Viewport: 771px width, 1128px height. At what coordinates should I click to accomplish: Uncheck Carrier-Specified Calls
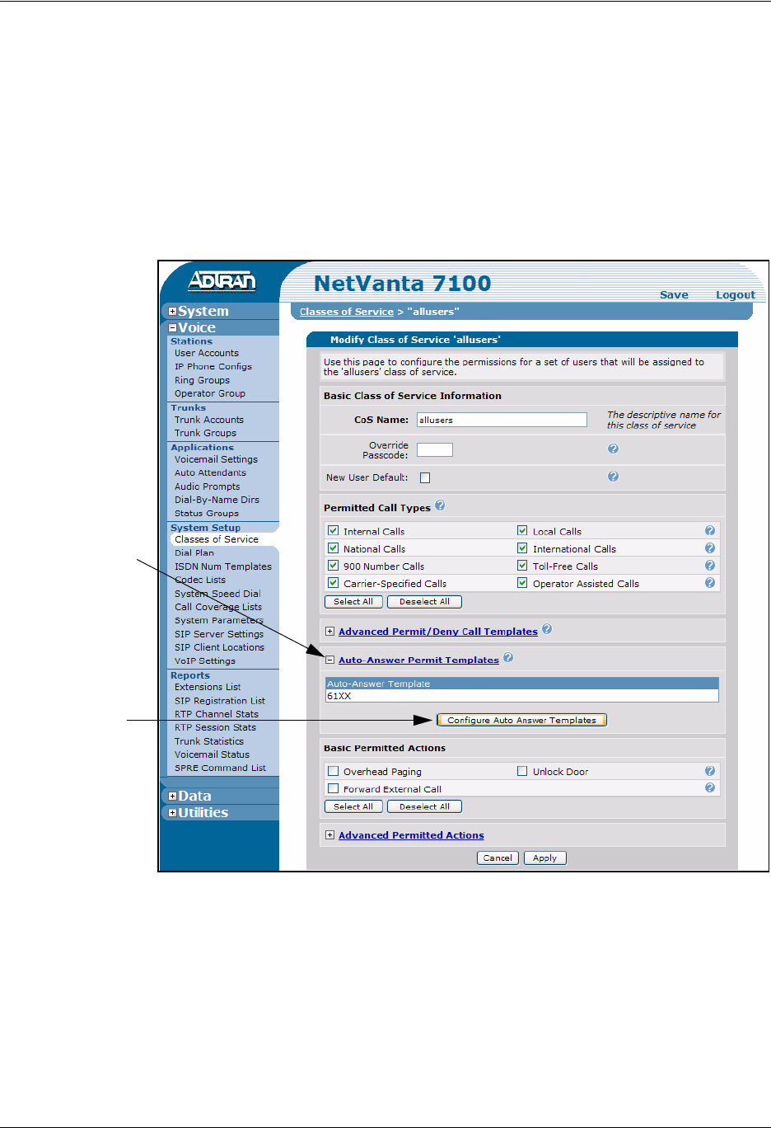[x=334, y=583]
